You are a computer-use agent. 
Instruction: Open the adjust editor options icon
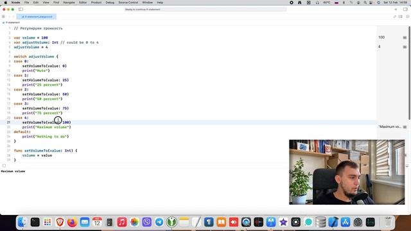[401, 17]
